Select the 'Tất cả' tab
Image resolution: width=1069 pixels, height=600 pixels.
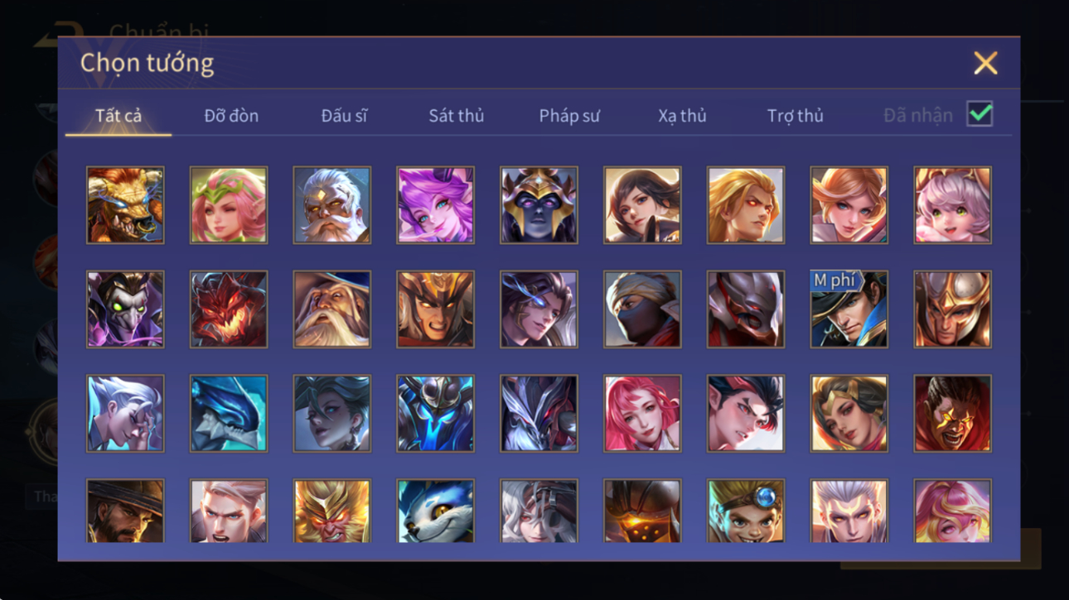[119, 116]
